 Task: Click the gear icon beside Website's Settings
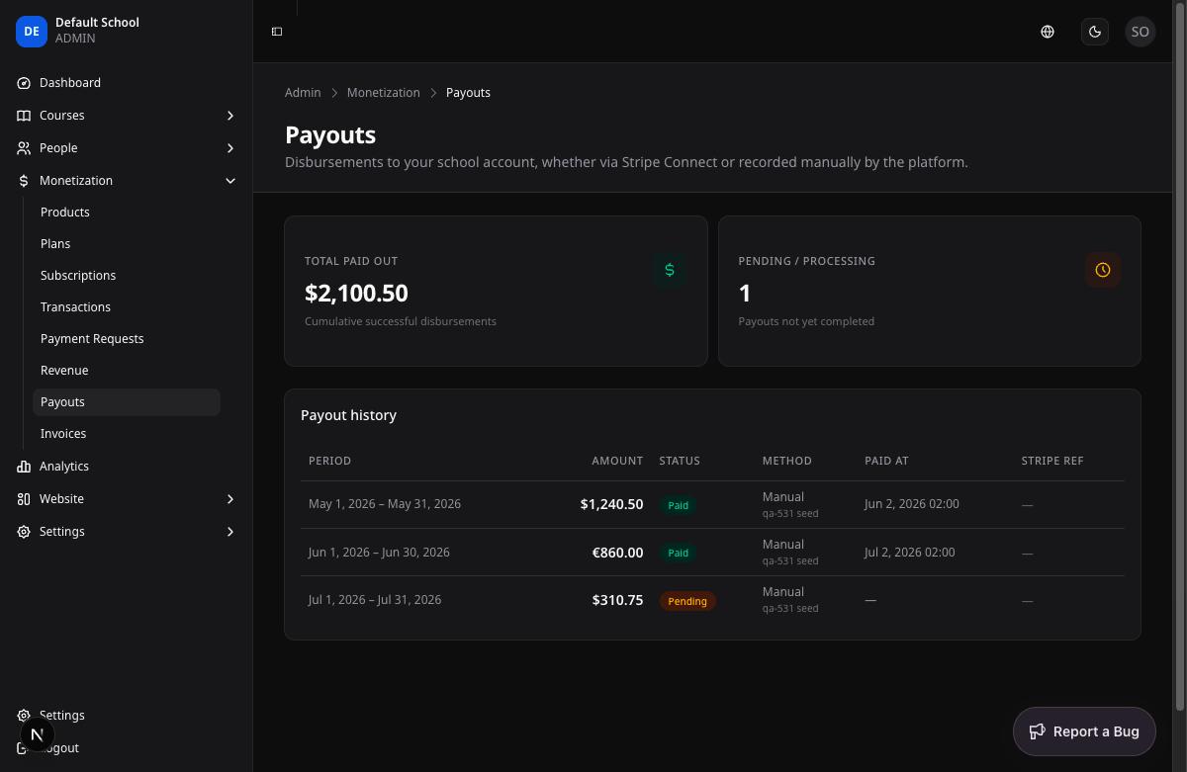[24, 532]
